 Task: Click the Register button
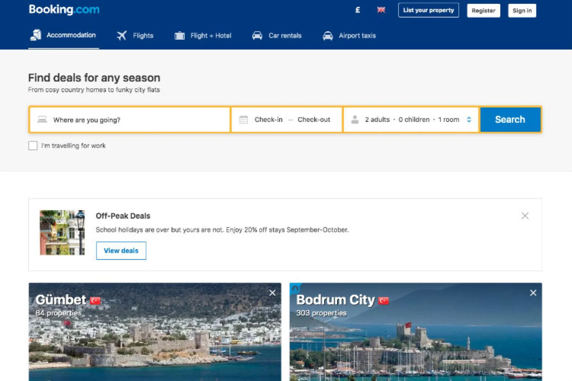(483, 11)
